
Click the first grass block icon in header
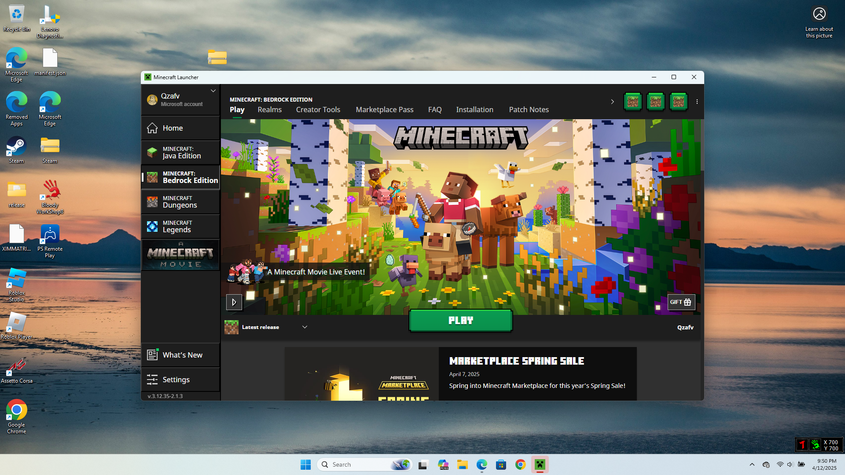(x=633, y=102)
